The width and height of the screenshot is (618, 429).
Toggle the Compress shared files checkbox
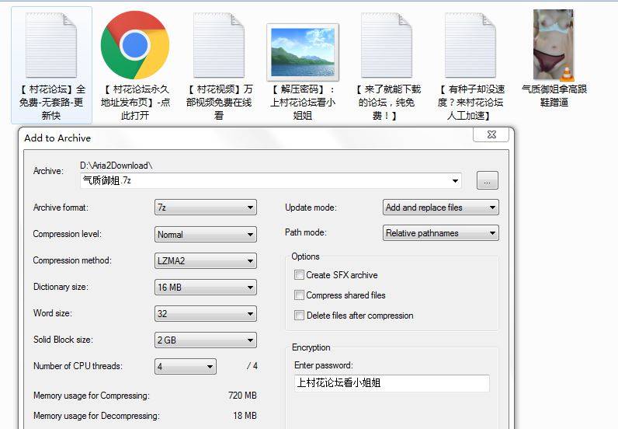click(x=300, y=295)
